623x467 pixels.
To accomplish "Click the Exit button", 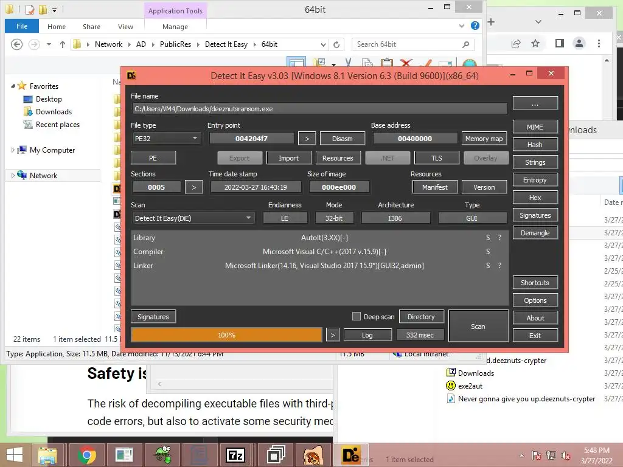I will pos(535,336).
